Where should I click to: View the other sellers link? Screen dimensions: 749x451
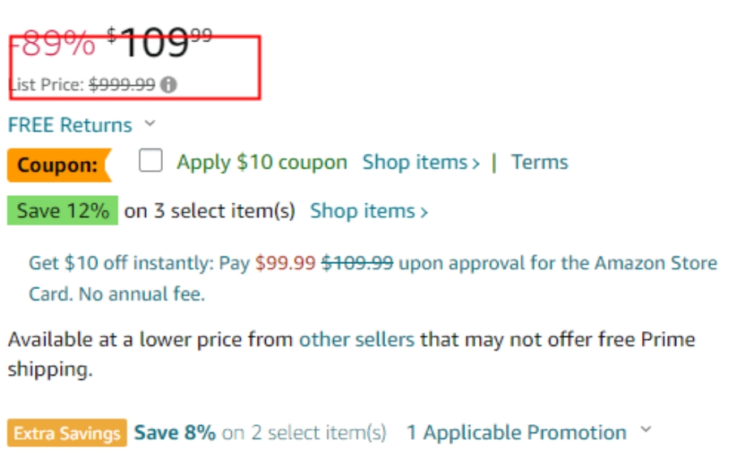357,340
